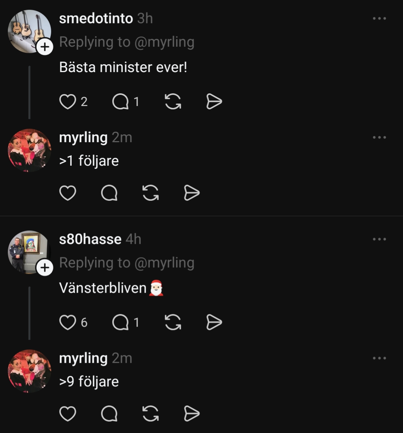
Task: Open comments on s80hasse's reply
Action: tap(120, 323)
